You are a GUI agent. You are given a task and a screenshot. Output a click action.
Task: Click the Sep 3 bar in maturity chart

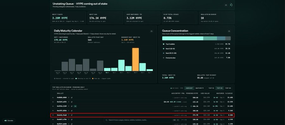[x=121, y=65]
